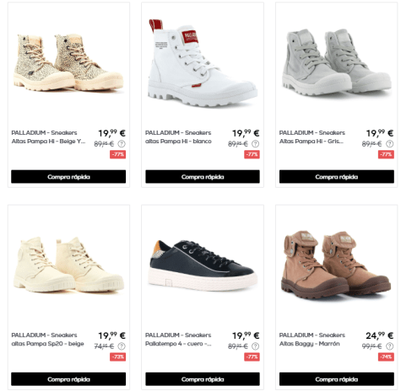Open the black Pallatempo 4 sneaker image

click(203, 265)
